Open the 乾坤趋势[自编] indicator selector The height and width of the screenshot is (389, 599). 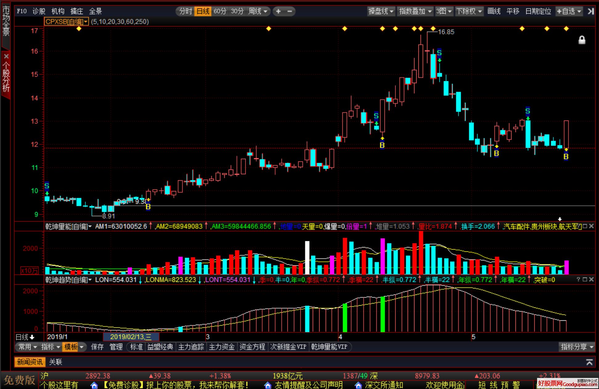click(68, 280)
